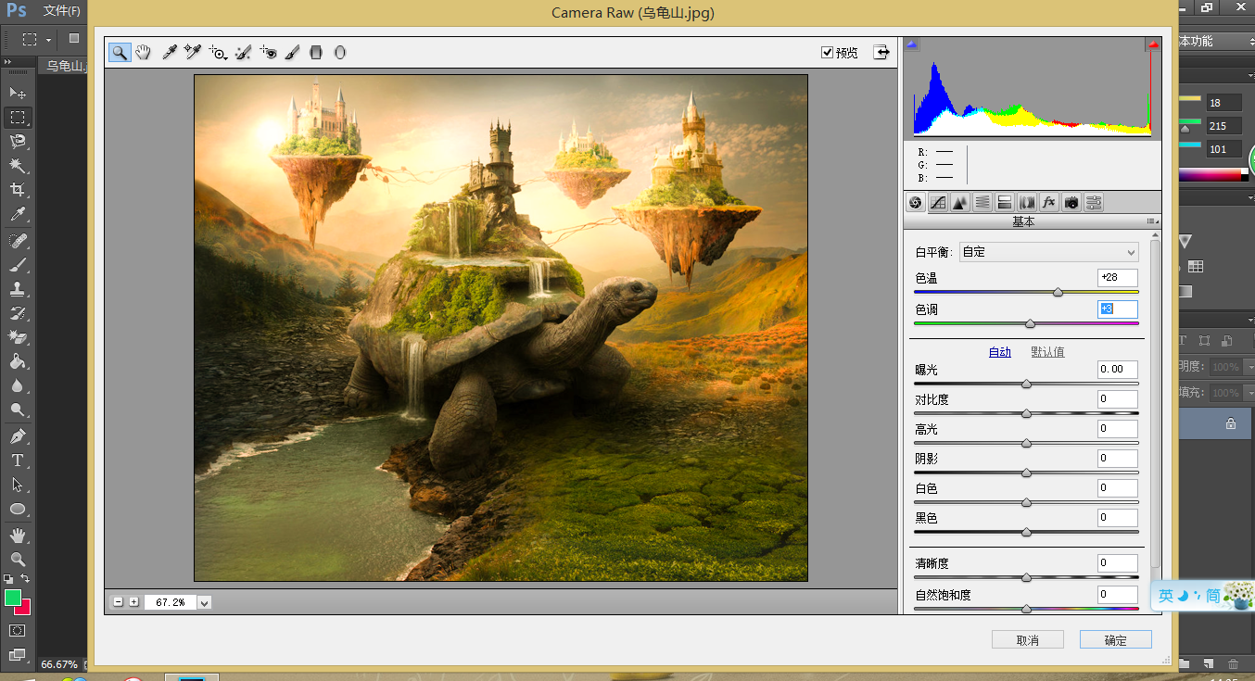The height and width of the screenshot is (681, 1255).
Task: Select Photoshop Pen tool
Action: point(18,436)
